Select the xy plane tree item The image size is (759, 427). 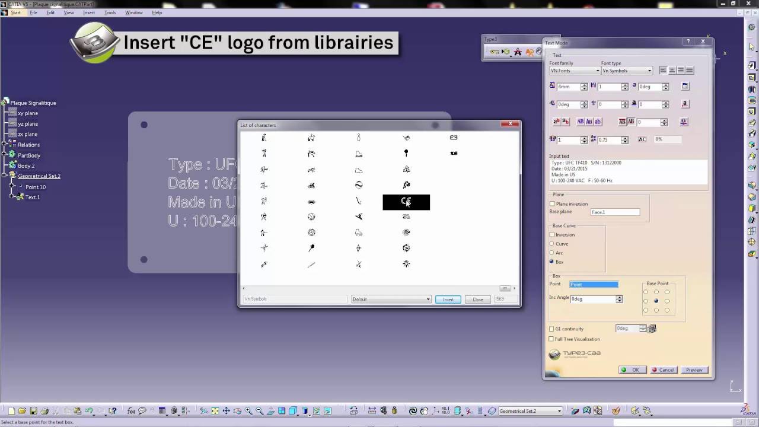coord(28,113)
